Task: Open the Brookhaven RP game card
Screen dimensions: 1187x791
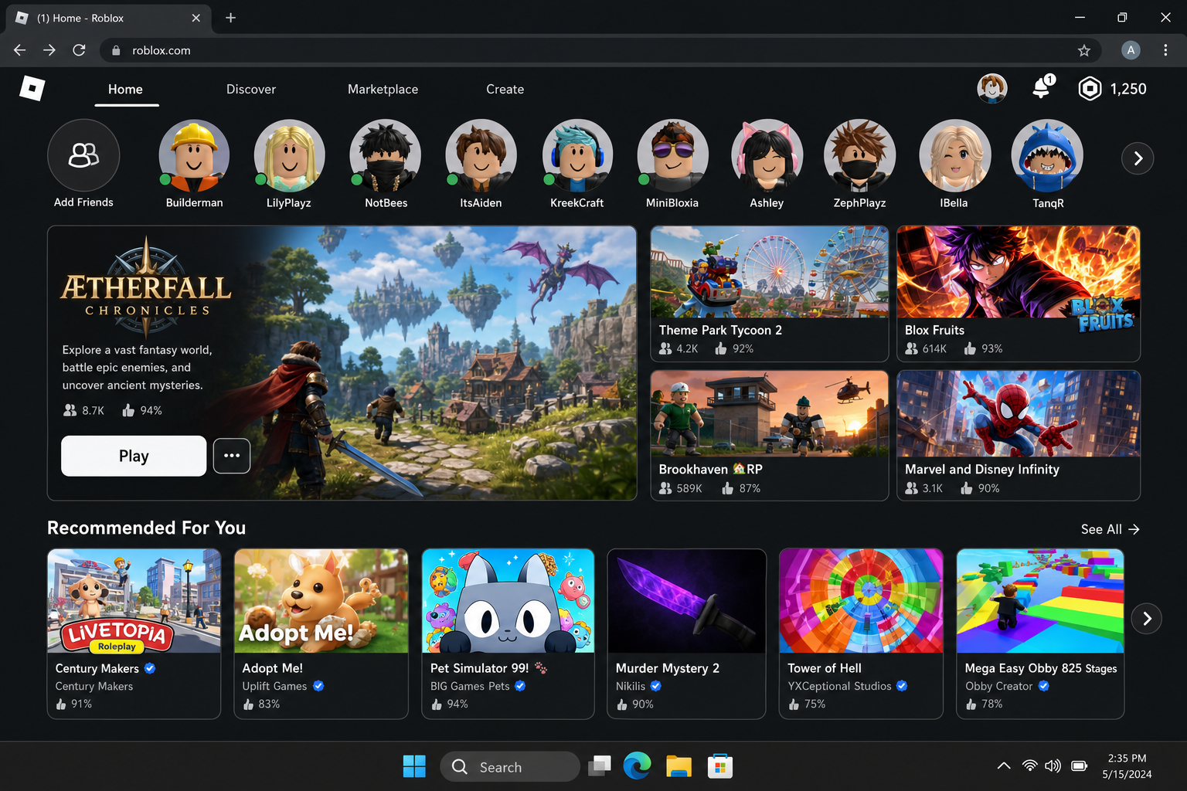Action: [770, 436]
